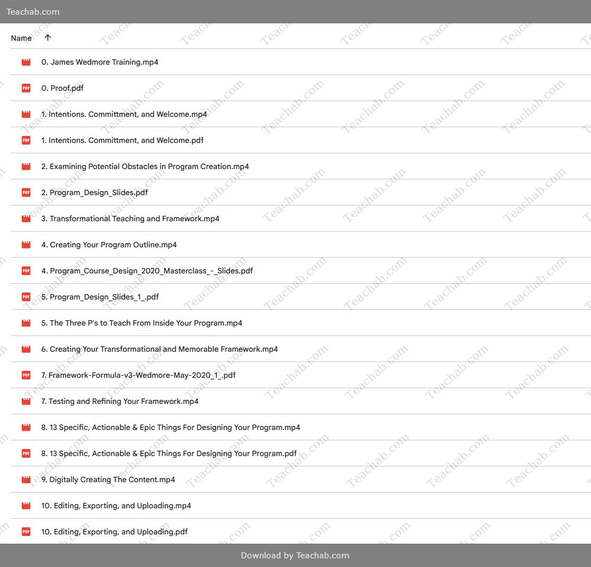Click the PDF icon for Framework-Formula-v3-Wedmore file
This screenshot has width=591, height=567.
coord(26,375)
